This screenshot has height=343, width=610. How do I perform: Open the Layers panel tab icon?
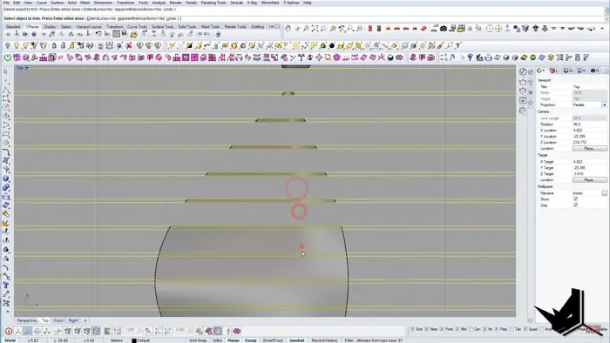tap(554, 71)
